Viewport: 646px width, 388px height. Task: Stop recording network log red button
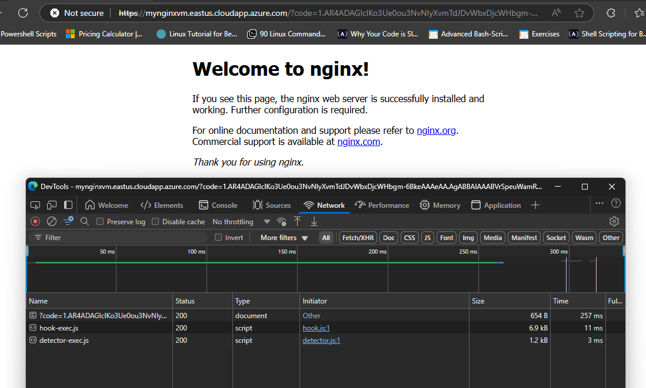coord(35,221)
